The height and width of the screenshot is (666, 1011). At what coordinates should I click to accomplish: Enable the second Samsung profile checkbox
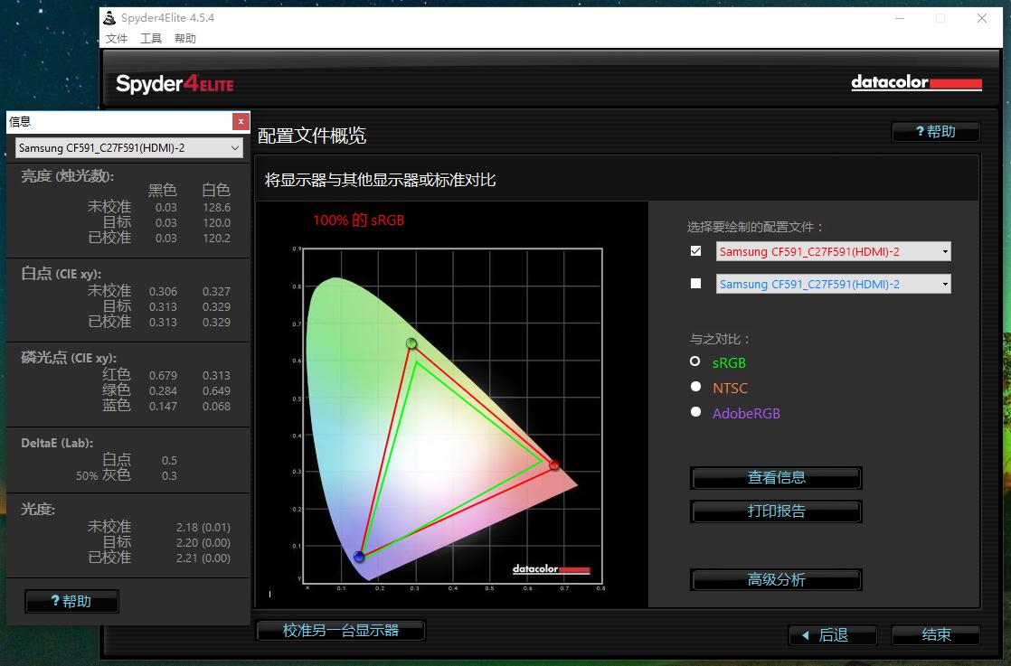point(695,283)
